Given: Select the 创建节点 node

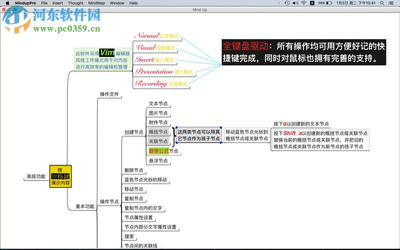Looking at the screenshot, I should click(x=133, y=132).
